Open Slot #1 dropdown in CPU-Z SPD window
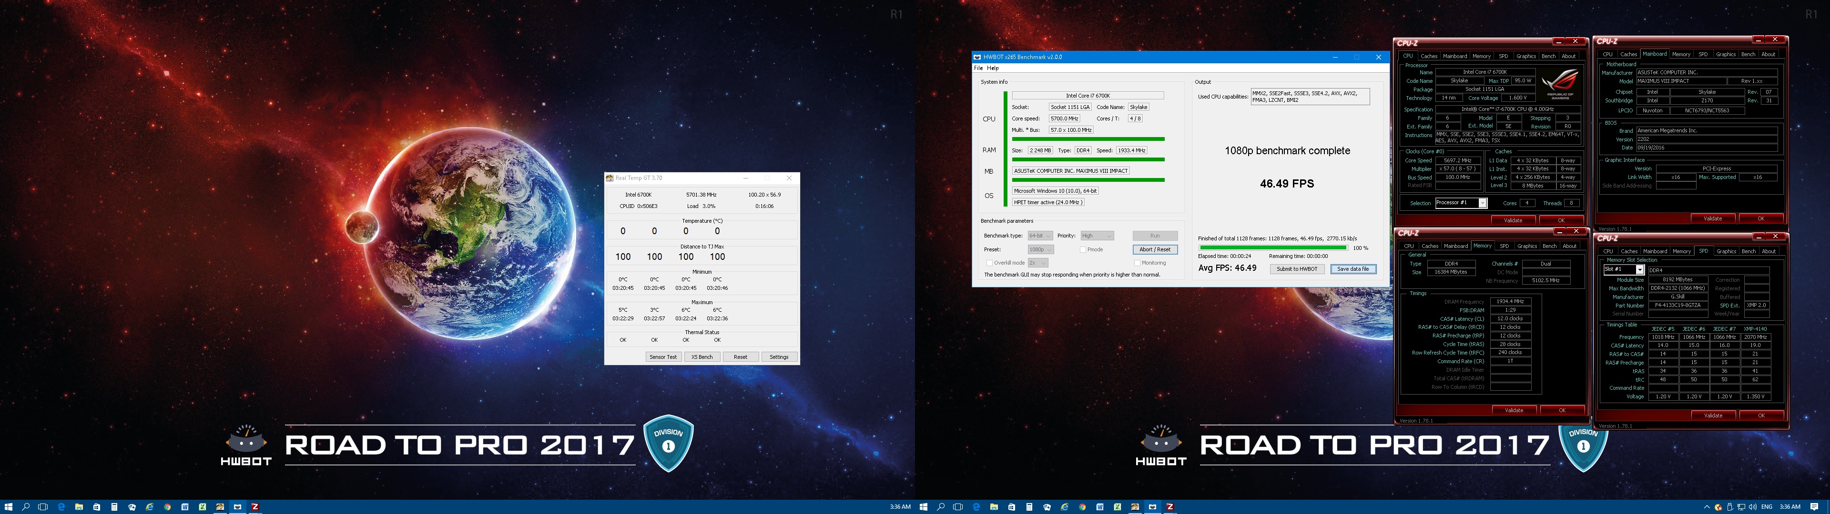The width and height of the screenshot is (1830, 514). (x=1624, y=270)
